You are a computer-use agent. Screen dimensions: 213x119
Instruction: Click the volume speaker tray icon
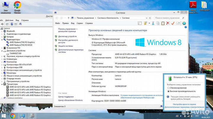(x=192, y=116)
